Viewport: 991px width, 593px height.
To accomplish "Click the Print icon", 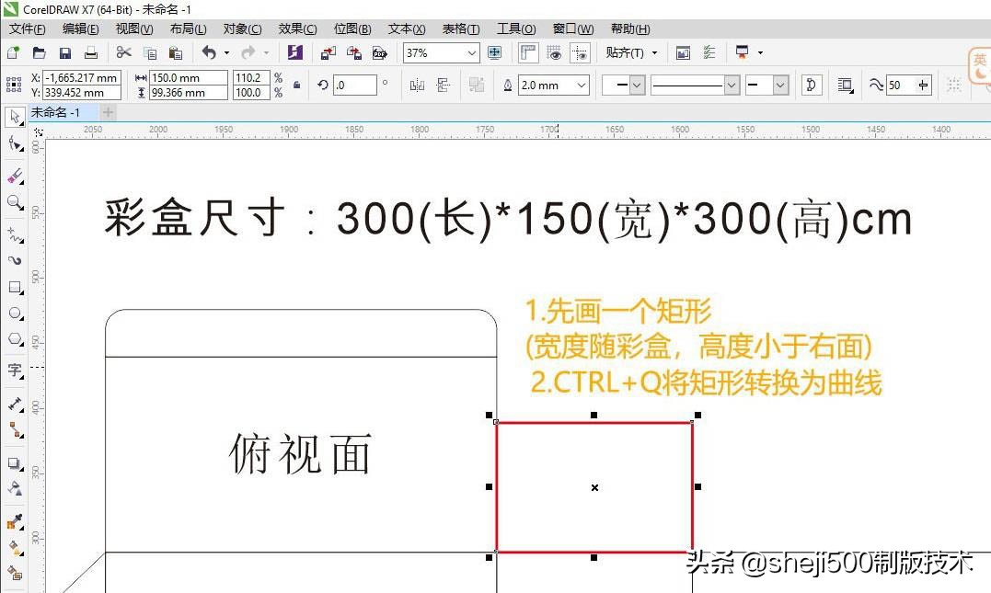I will [x=91, y=53].
